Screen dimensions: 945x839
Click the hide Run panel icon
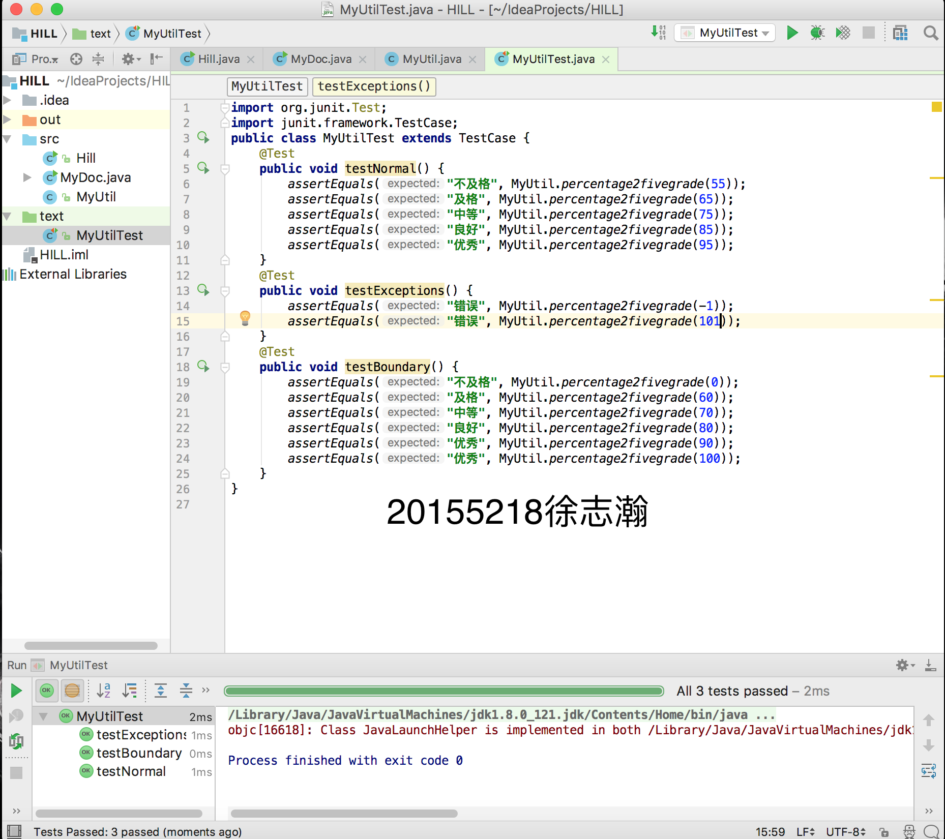click(x=930, y=665)
